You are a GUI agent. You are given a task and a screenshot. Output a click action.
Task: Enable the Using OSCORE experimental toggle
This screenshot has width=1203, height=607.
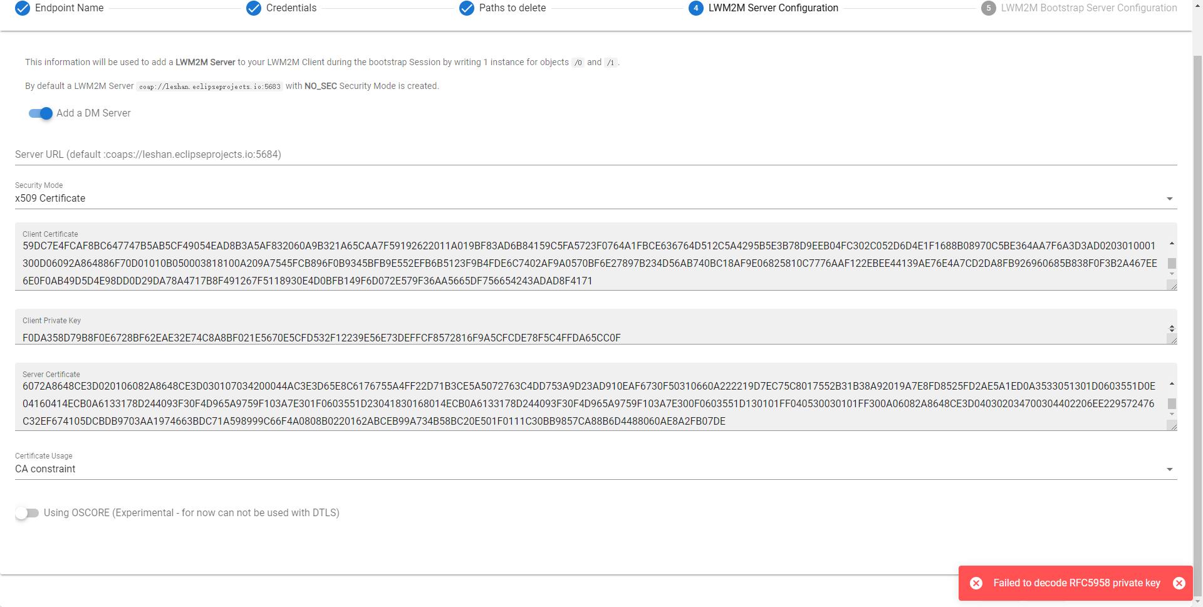pos(27,512)
